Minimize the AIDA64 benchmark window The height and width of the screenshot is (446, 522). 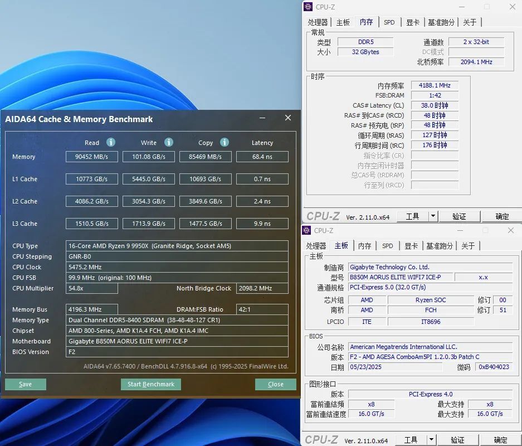click(262, 118)
